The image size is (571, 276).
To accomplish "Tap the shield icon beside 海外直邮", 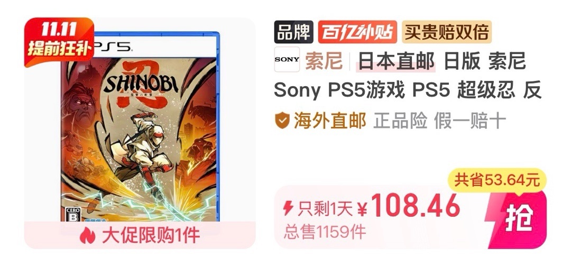I will pos(282,121).
